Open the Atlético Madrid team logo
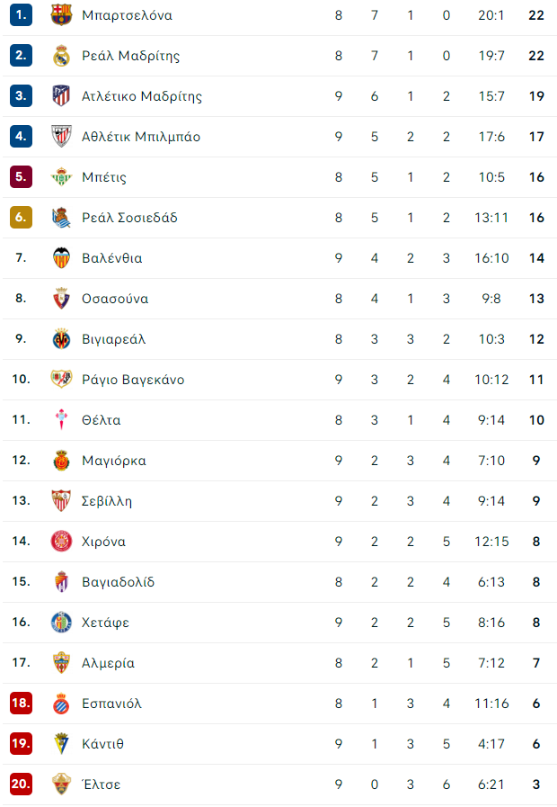557x807 pixels. [61, 95]
